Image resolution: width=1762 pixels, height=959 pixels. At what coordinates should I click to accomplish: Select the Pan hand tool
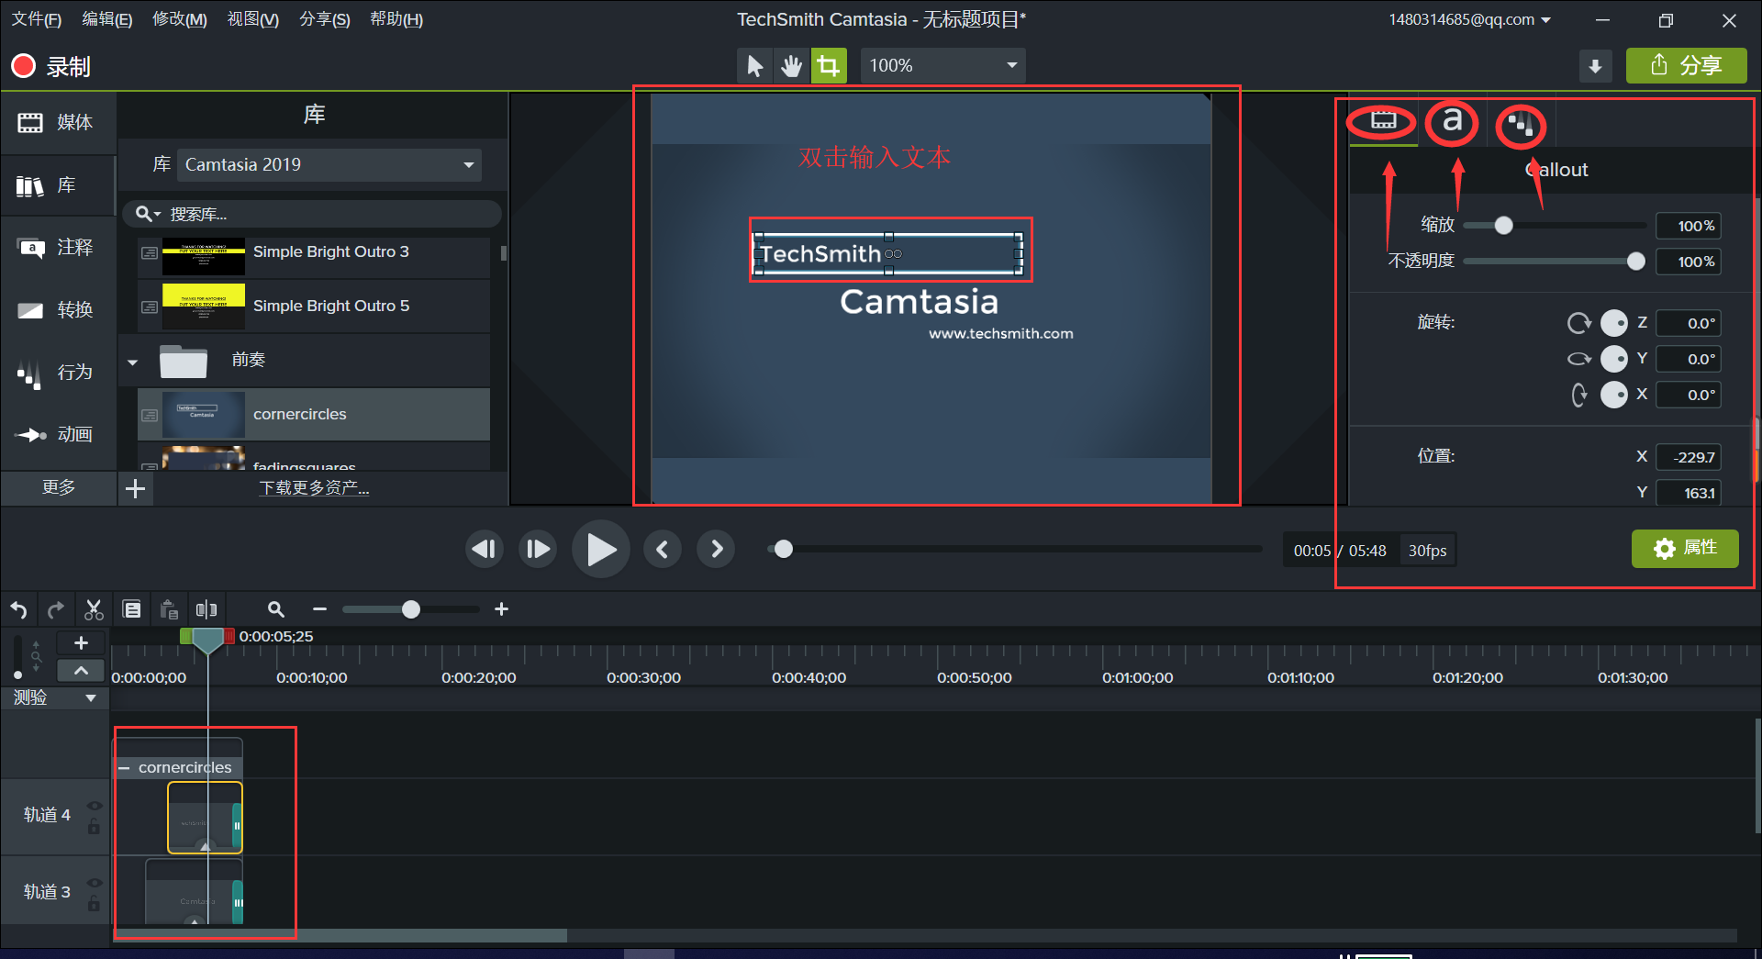pos(791,66)
